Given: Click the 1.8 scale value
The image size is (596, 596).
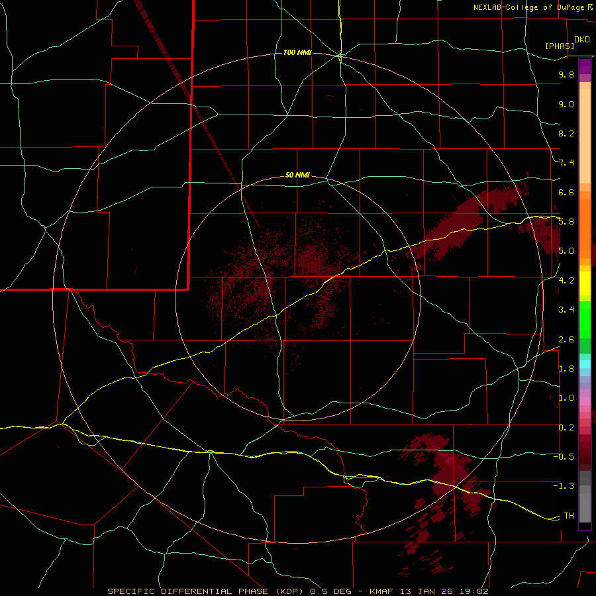Looking at the screenshot, I should coord(566,369).
